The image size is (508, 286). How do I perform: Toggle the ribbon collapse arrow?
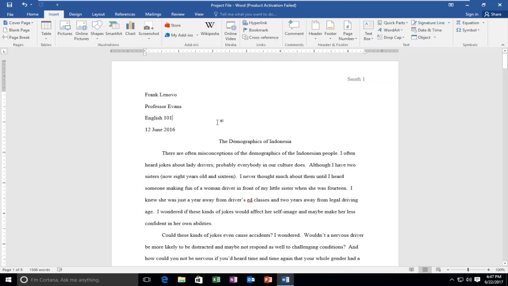point(503,45)
